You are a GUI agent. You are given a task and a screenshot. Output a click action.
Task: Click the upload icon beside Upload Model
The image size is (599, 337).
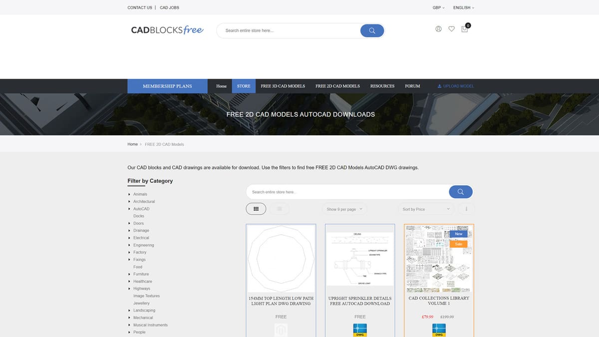(439, 86)
